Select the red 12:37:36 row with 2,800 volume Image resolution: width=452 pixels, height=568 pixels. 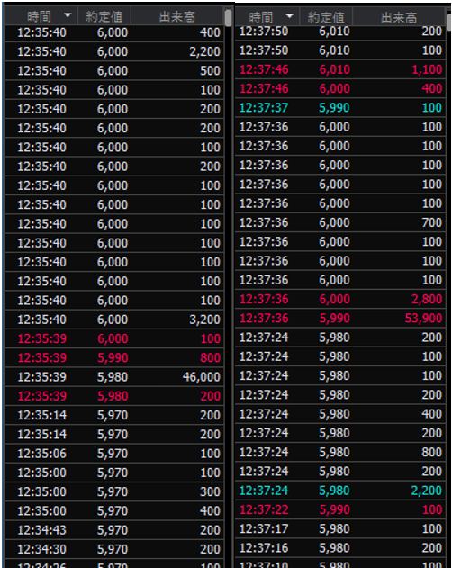[x=340, y=299]
